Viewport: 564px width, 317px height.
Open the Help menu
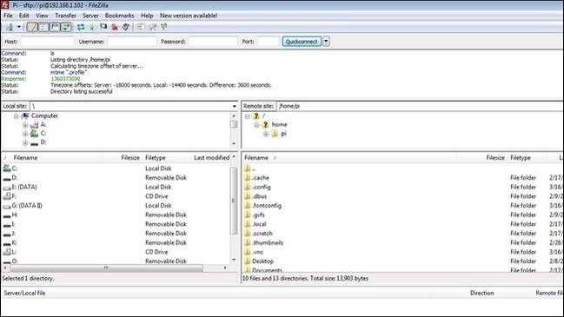point(147,16)
